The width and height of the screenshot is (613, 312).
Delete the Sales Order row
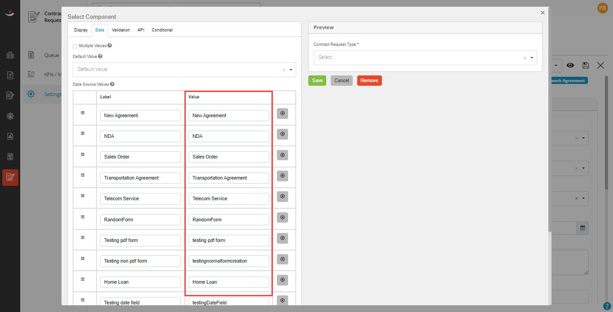point(282,155)
